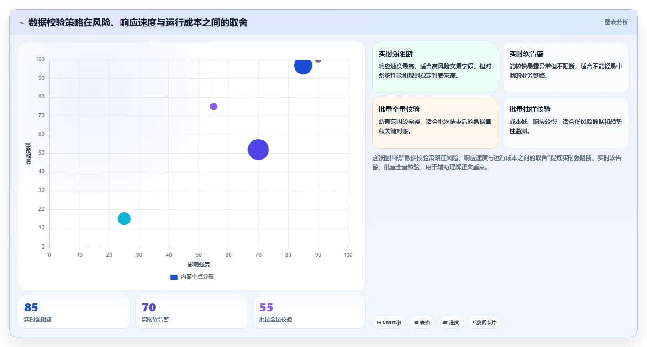This screenshot has width=647, height=347.
Task: Click the lightning icon beside the chart title
Action: click(x=22, y=23)
